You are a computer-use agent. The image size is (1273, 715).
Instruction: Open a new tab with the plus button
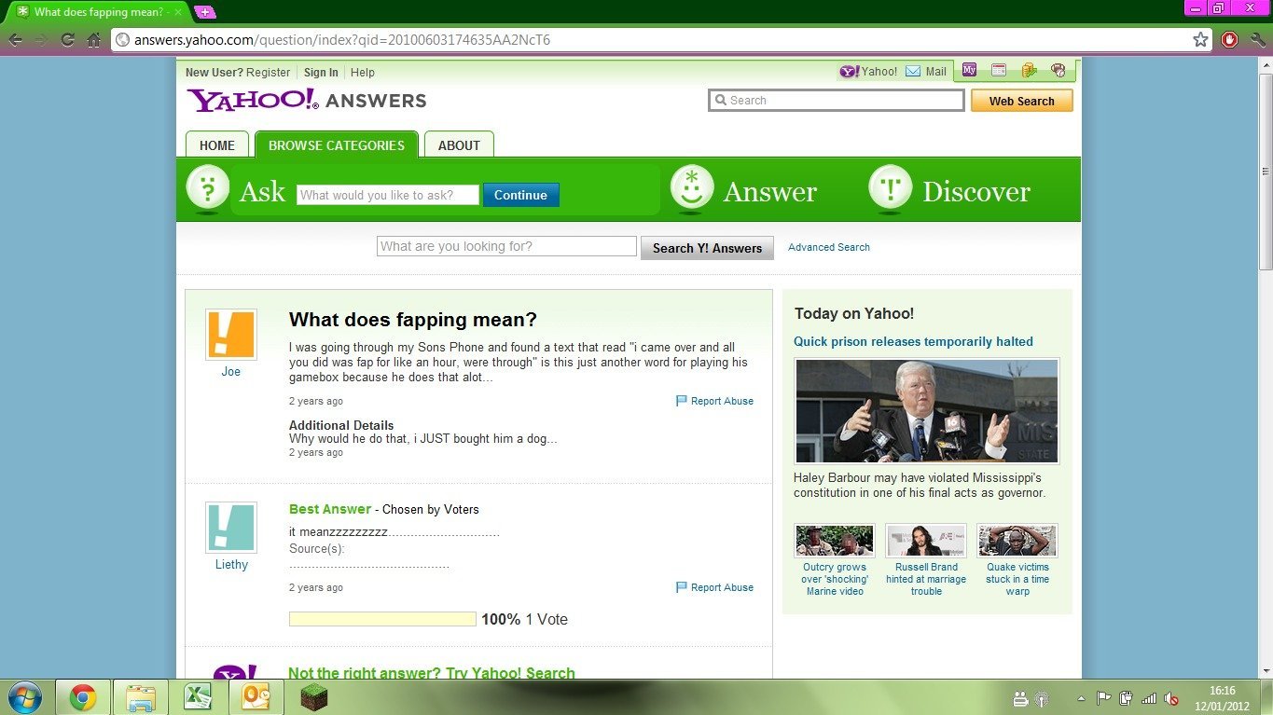tap(205, 12)
